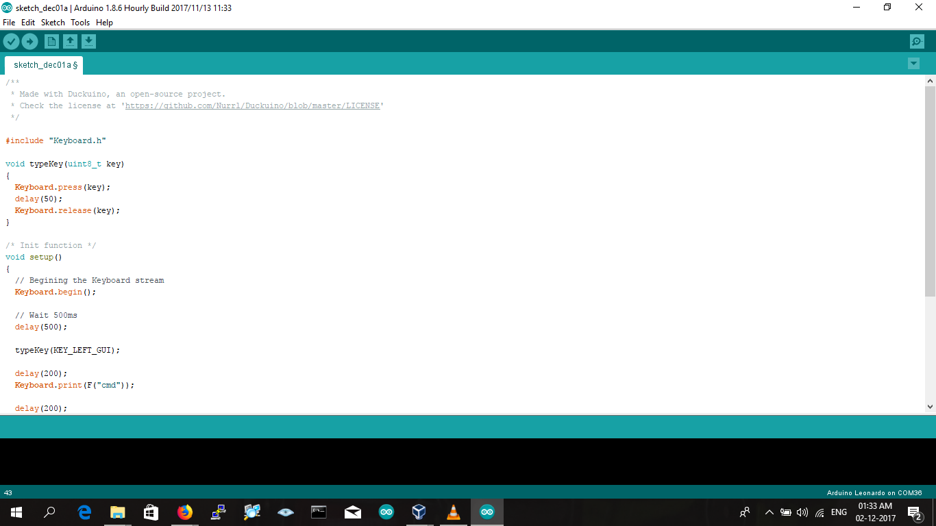The image size is (936, 526).
Task: Open the People icon in system tray
Action: coord(745,512)
